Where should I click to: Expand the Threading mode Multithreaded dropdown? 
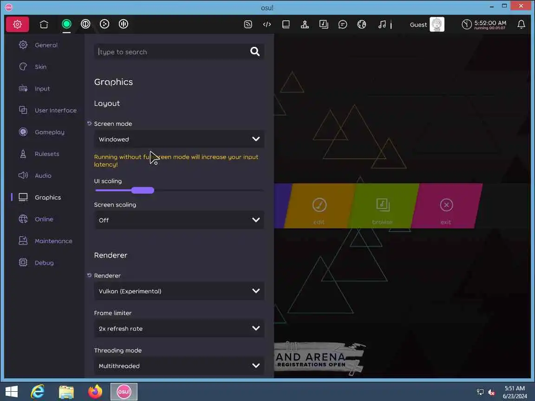(179, 366)
